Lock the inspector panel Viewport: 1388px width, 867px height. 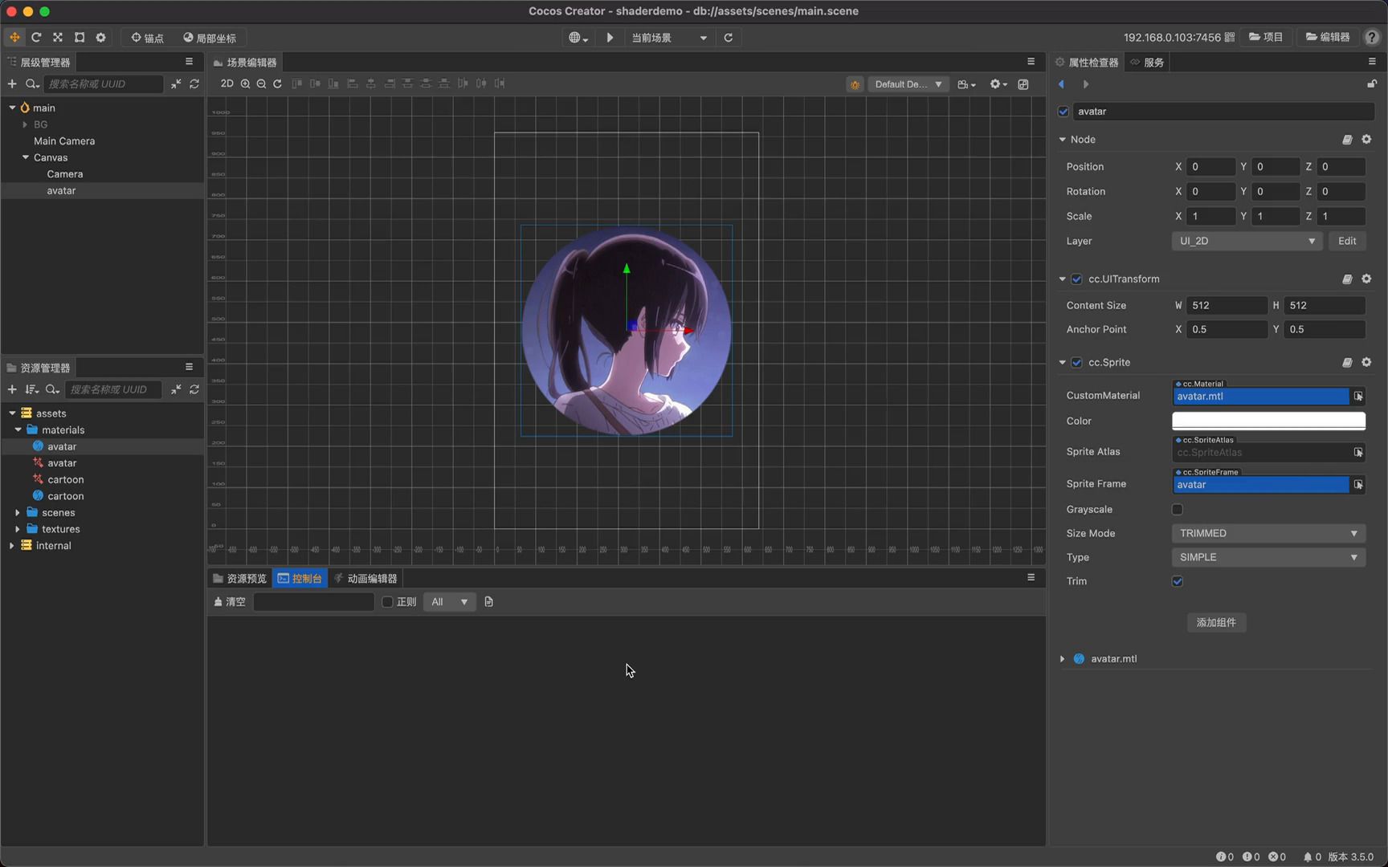click(x=1372, y=83)
